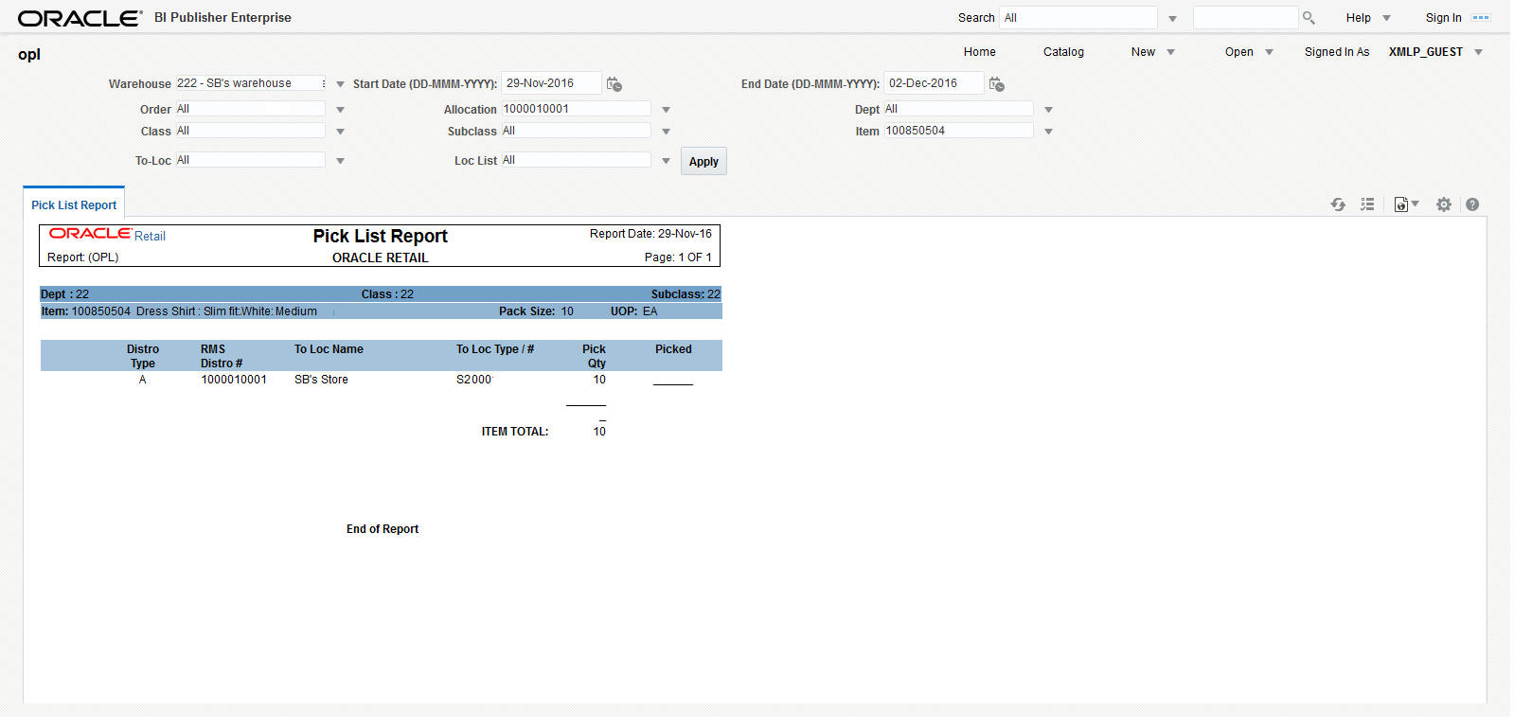Screen dimensions: 1514x728
Task: Open the Catalog page
Action: [1063, 52]
